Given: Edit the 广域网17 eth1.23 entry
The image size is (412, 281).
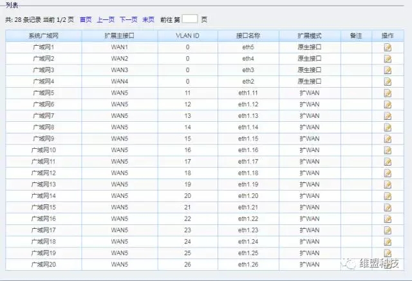Looking at the screenshot, I should click(388, 230).
